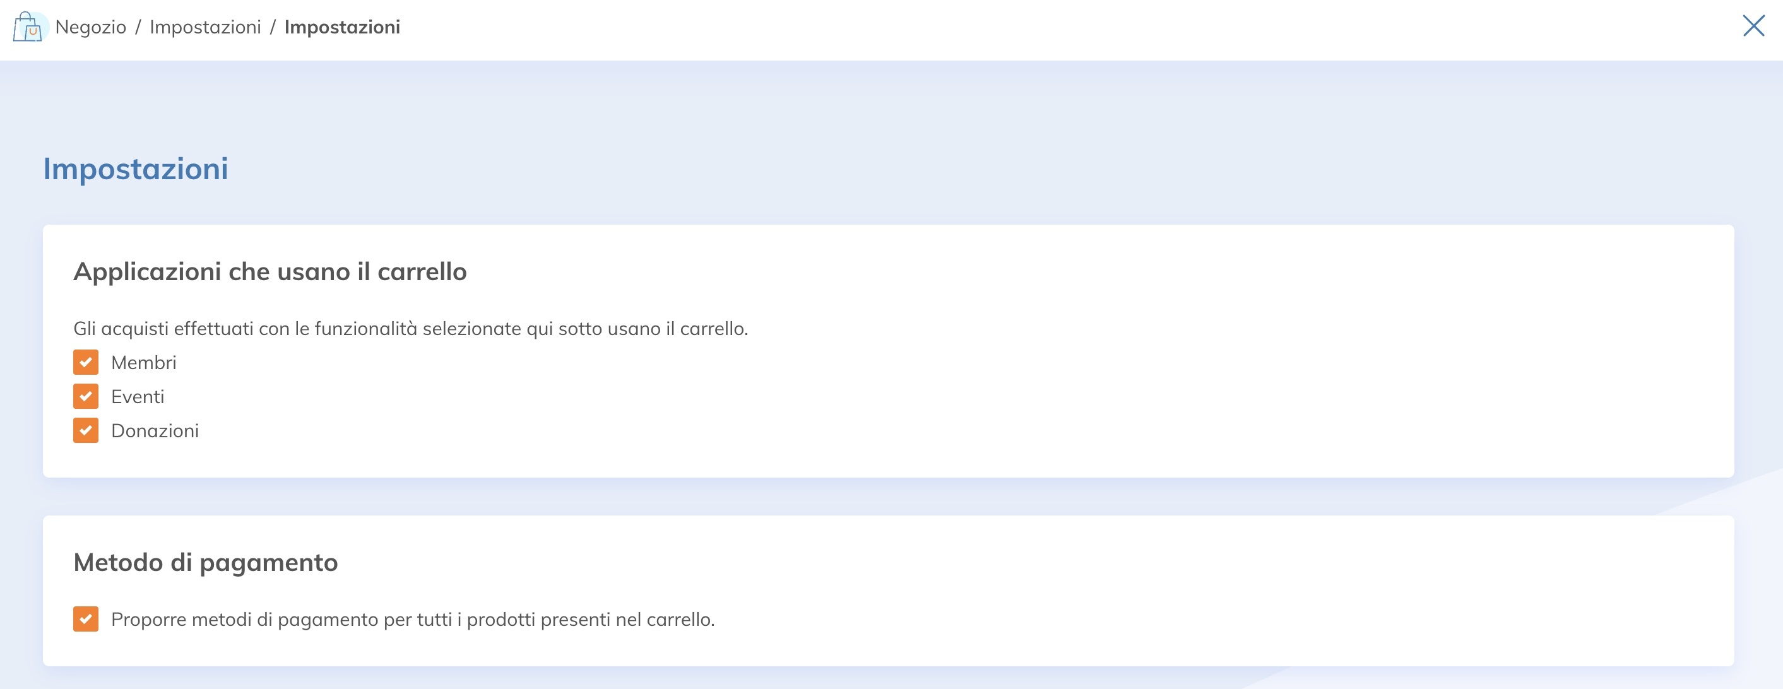The image size is (1783, 689).
Task: Click the slash separator after Negozio
Action: [138, 27]
